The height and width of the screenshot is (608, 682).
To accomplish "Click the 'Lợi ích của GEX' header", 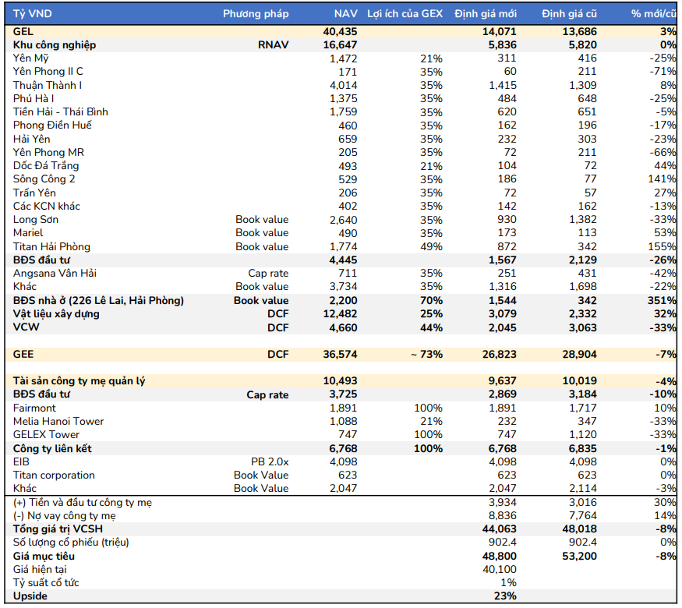I will [405, 14].
